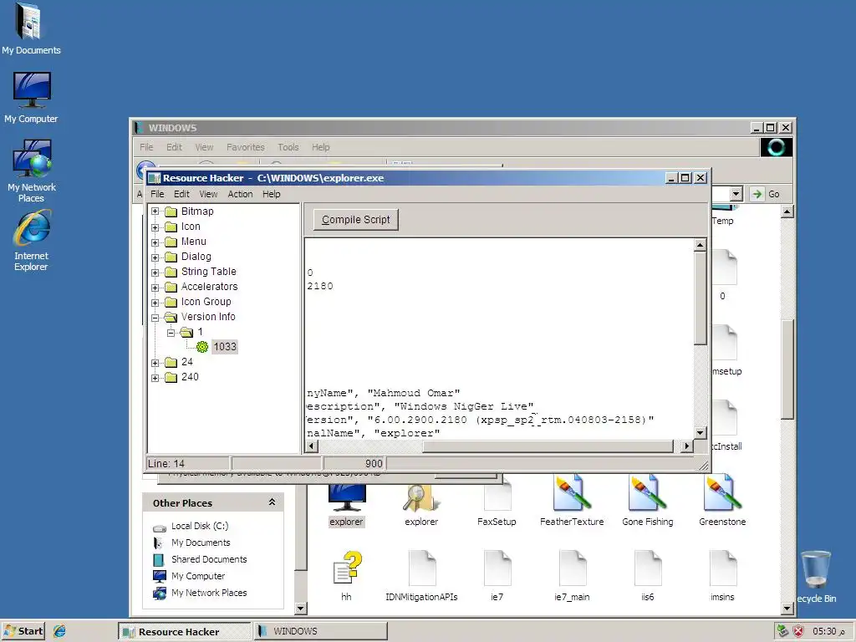
Task: Select the ie7 file icon
Action: (497, 577)
